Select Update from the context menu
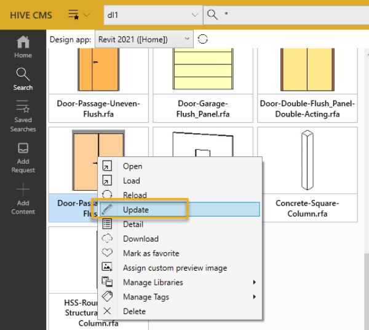 (x=136, y=209)
